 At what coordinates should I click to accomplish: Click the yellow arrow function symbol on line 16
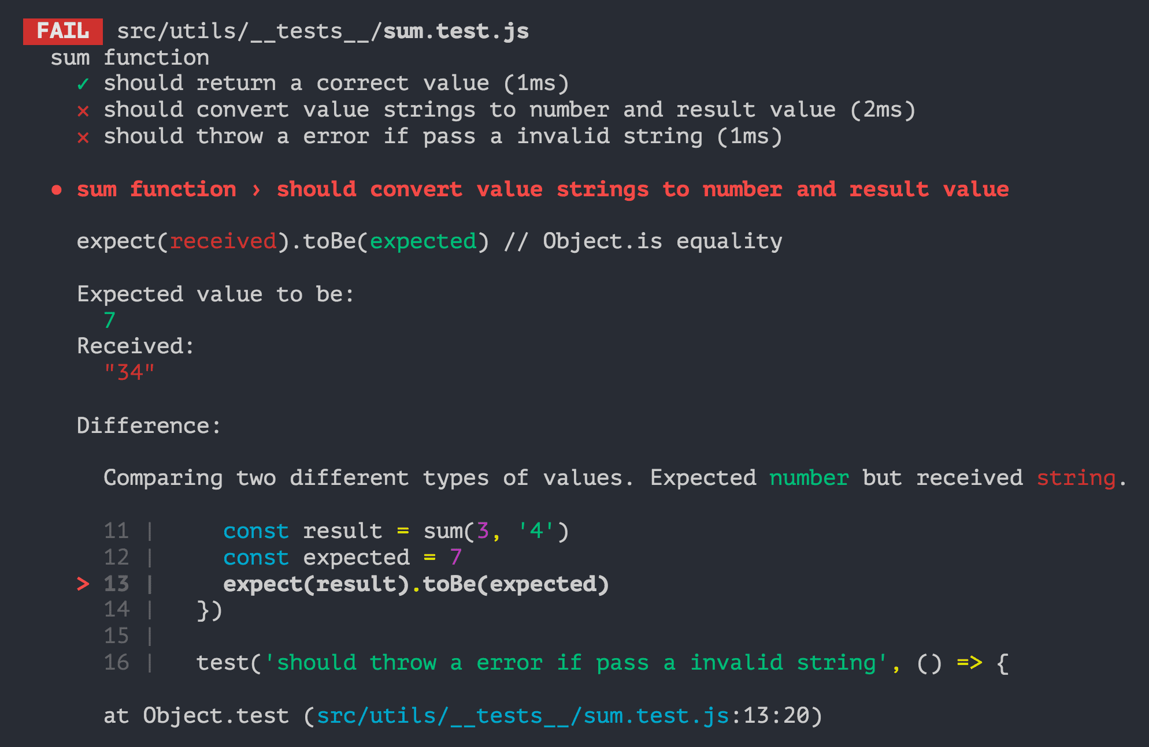[x=969, y=663]
